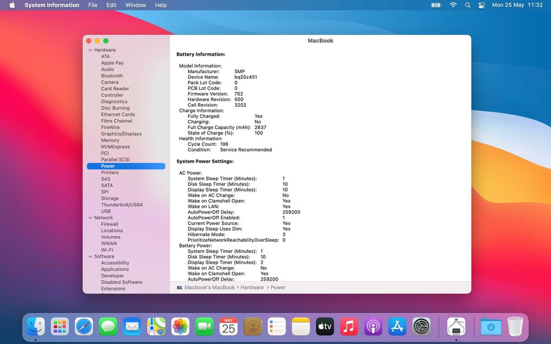Launch Safari from the Dock

pos(84,326)
